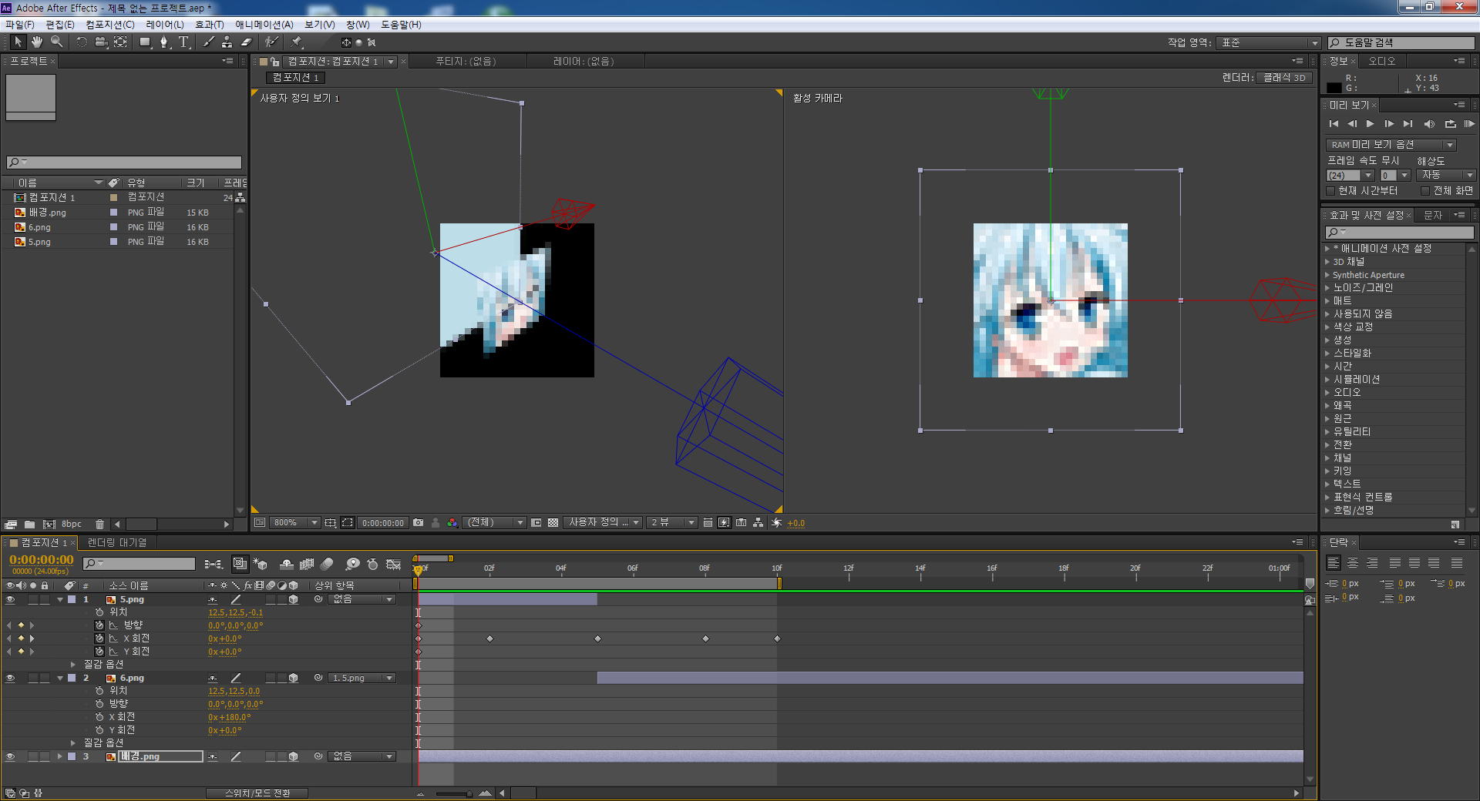The height and width of the screenshot is (801, 1480).
Task: Mute audio in preview panel
Action: coord(1429,124)
